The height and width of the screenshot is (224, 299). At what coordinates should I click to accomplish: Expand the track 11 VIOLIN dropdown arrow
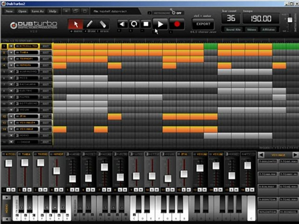pyautogui.click(x=11, y=110)
